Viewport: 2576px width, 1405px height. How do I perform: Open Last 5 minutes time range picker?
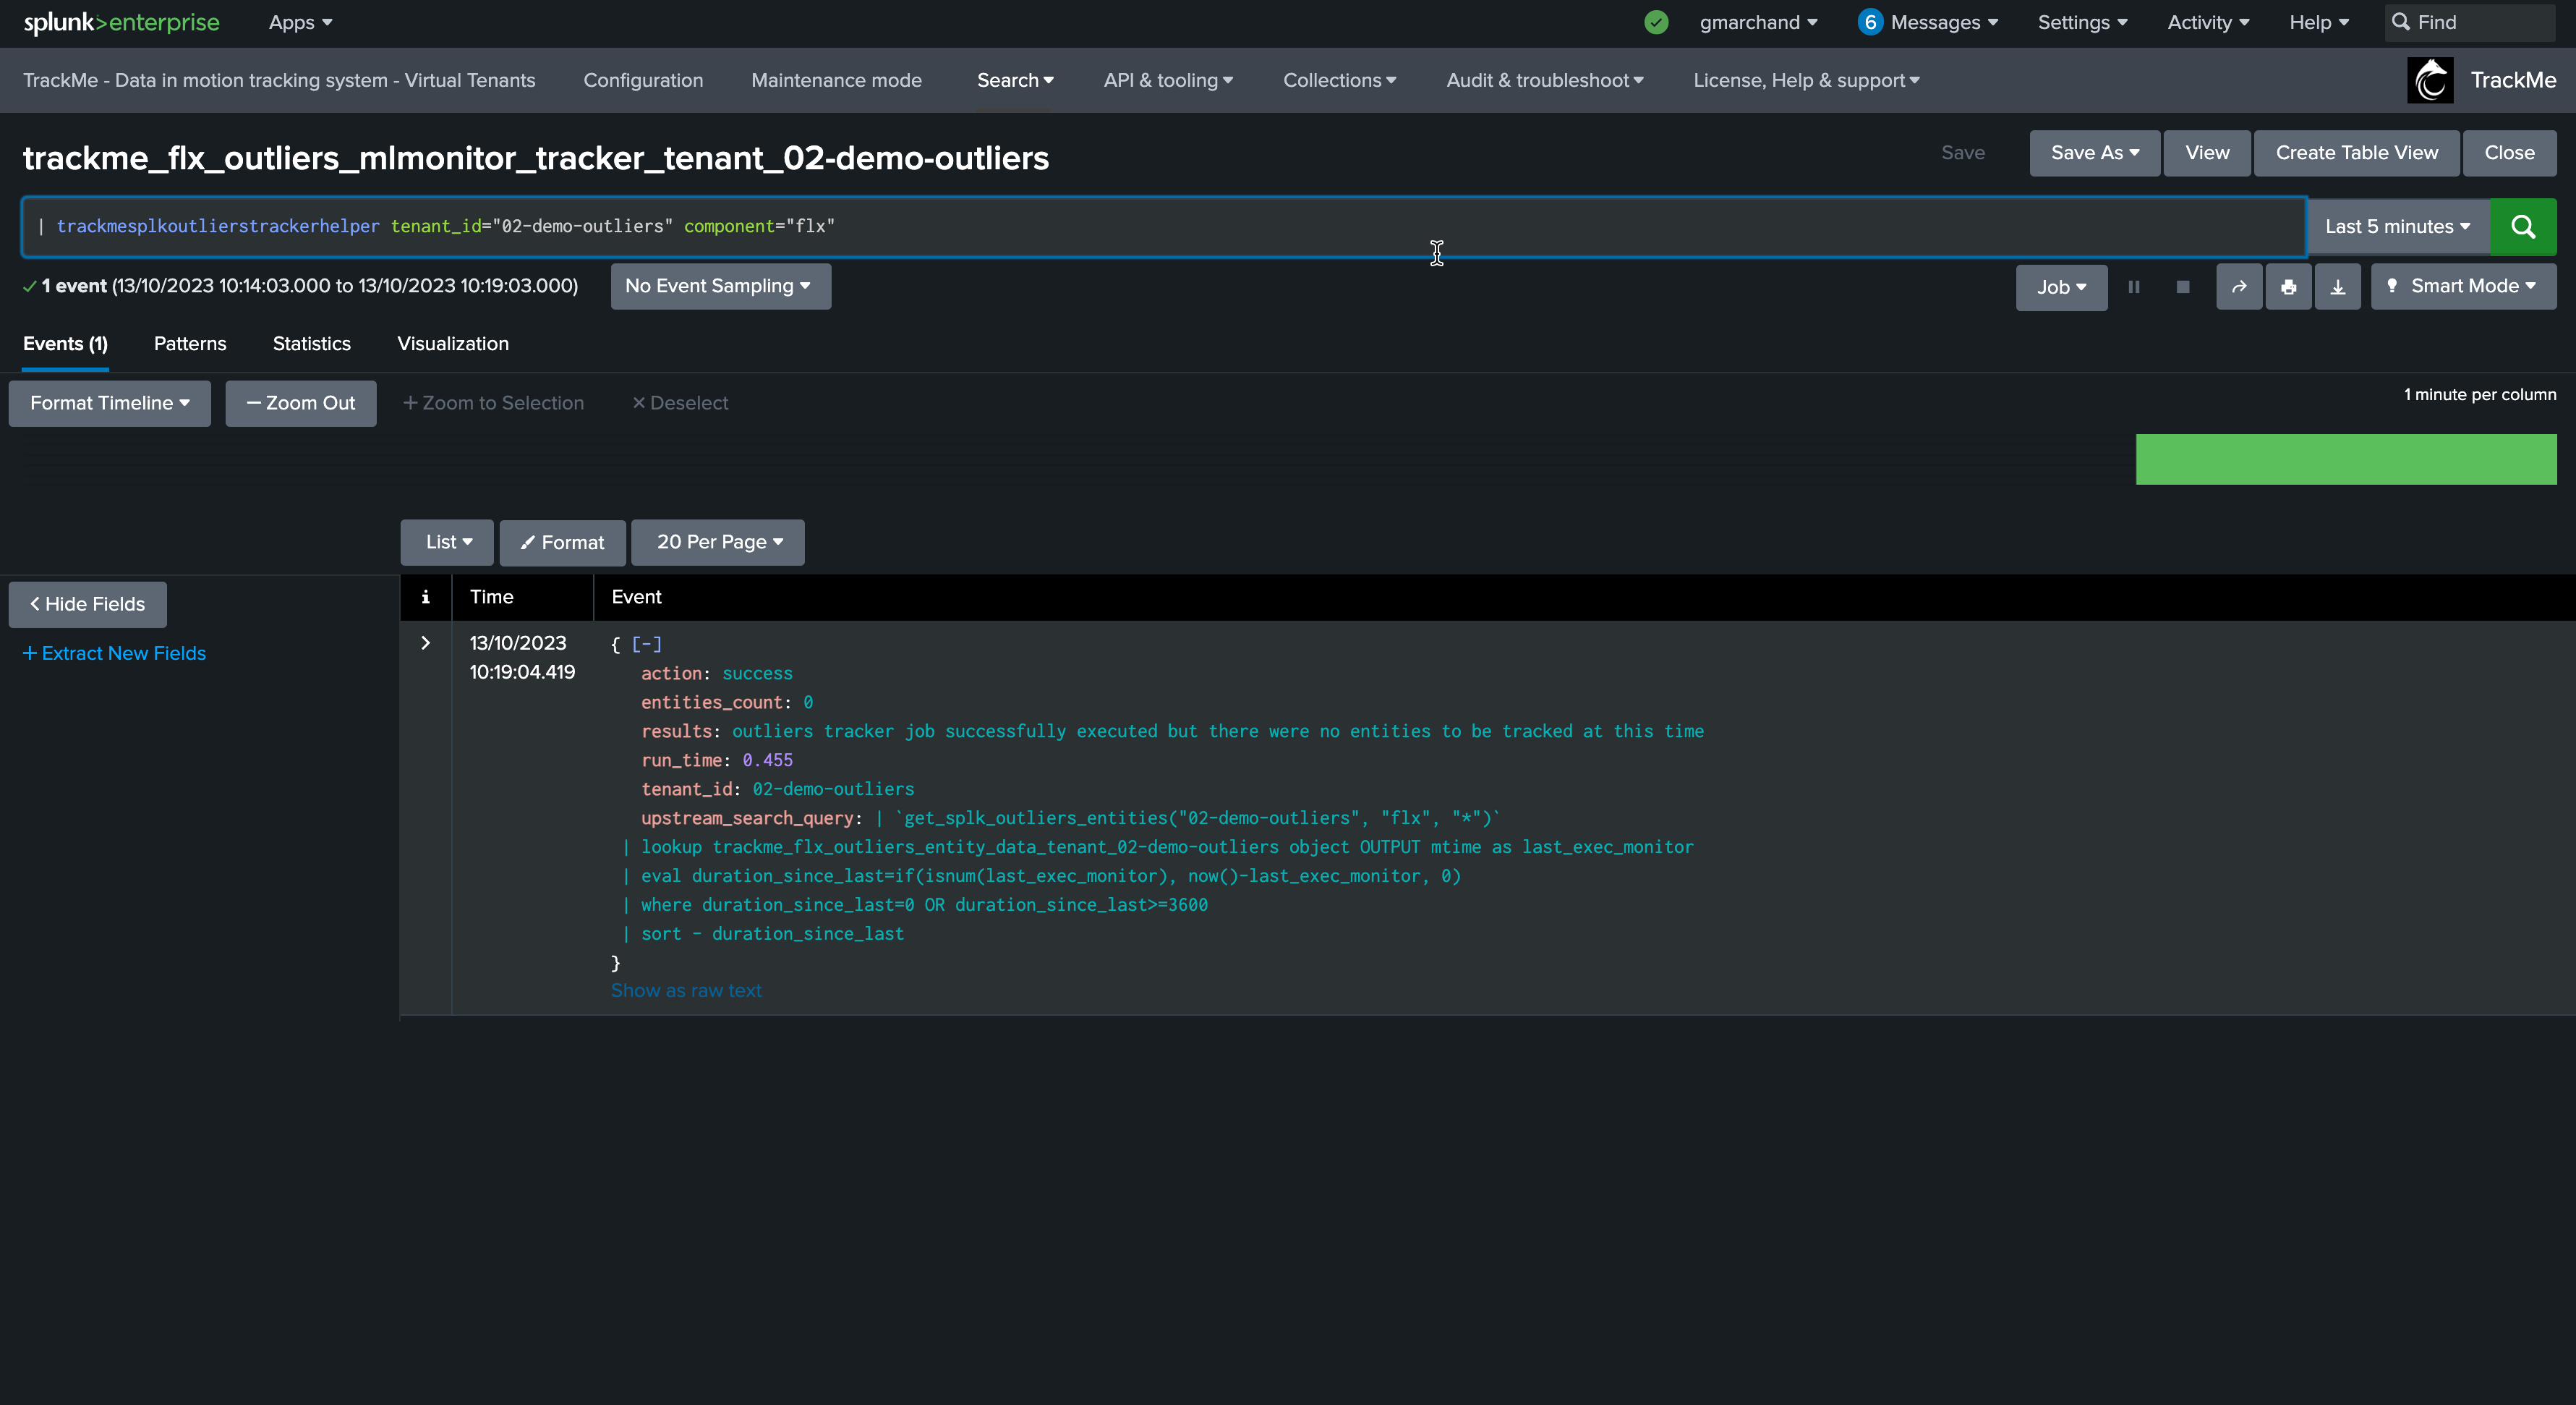[2397, 227]
